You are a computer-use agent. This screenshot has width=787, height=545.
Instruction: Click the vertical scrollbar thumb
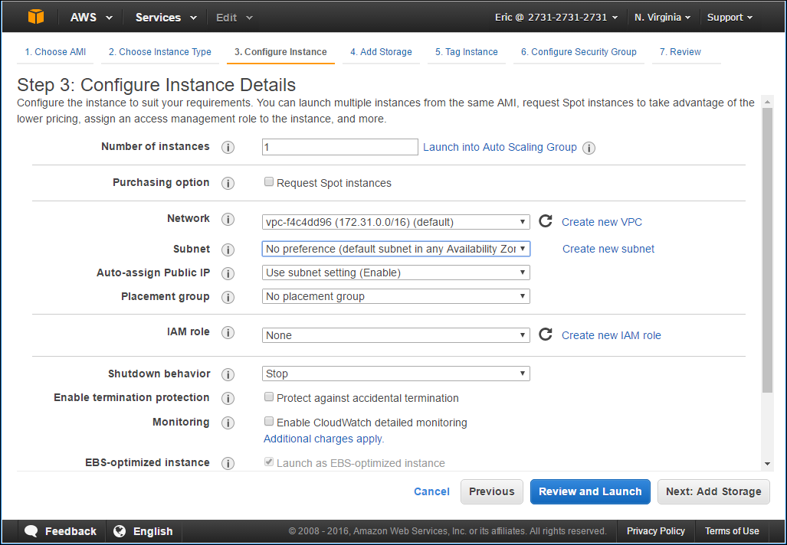pyautogui.click(x=767, y=251)
